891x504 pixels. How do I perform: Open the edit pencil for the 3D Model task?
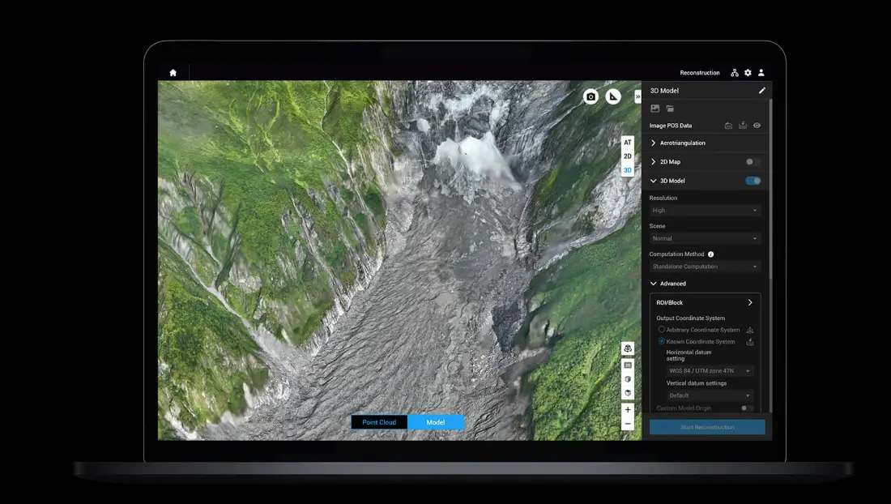point(761,90)
